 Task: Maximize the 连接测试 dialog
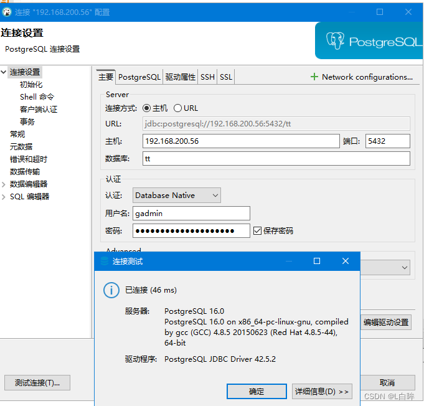[317, 261]
